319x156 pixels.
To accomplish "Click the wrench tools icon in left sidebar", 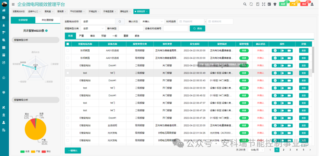I will click(4, 108).
